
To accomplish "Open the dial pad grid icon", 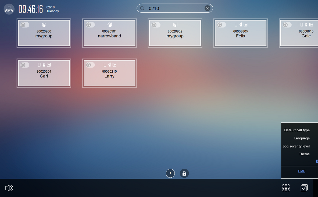I will point(286,188).
